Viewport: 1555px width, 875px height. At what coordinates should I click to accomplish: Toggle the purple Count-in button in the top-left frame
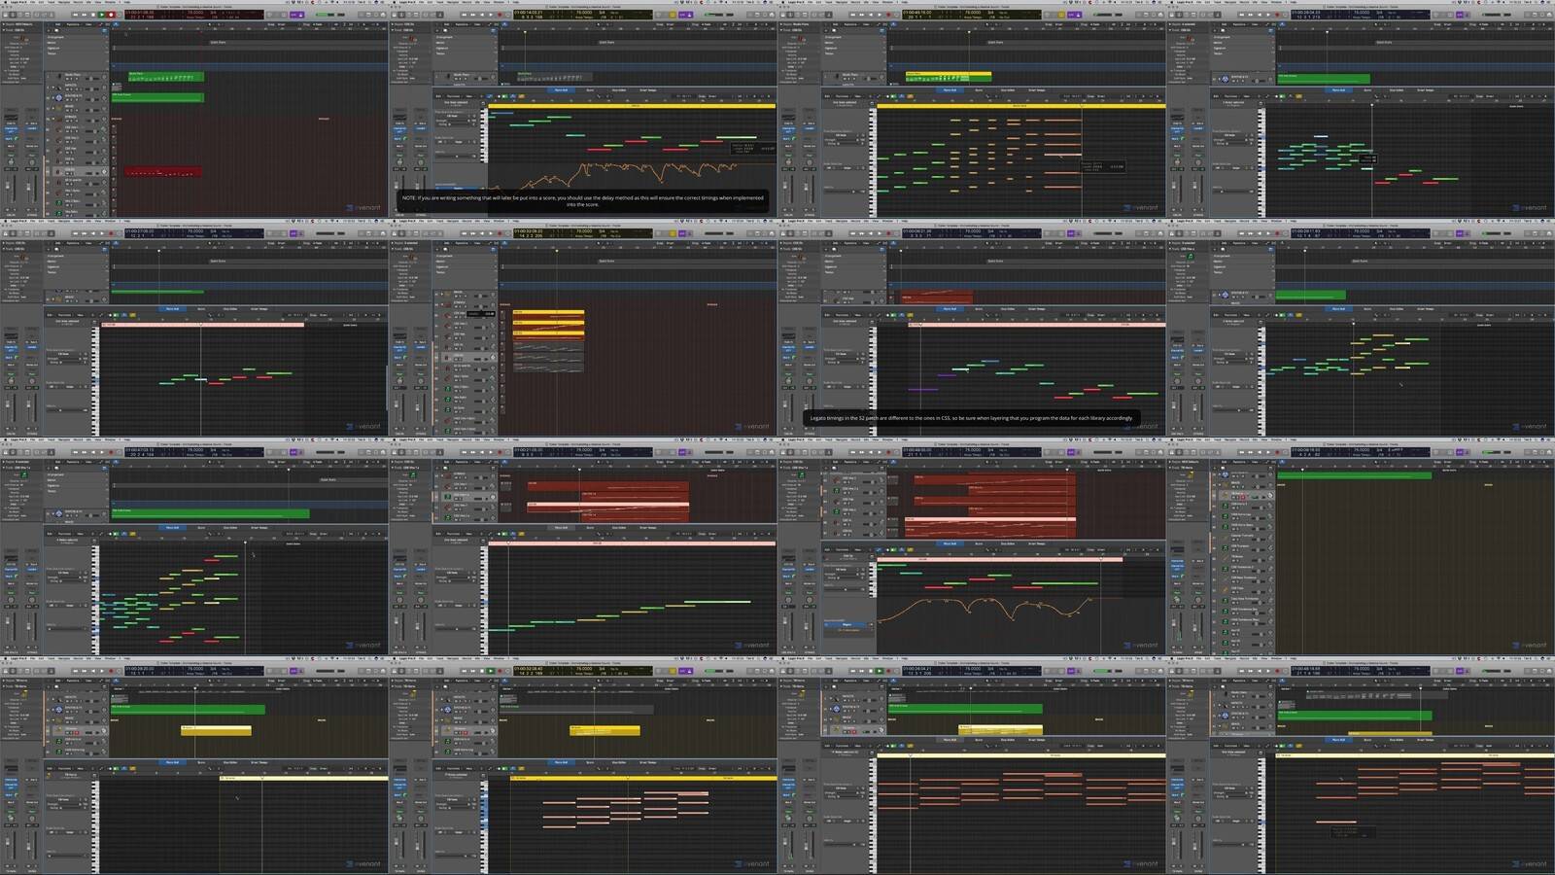pos(294,15)
